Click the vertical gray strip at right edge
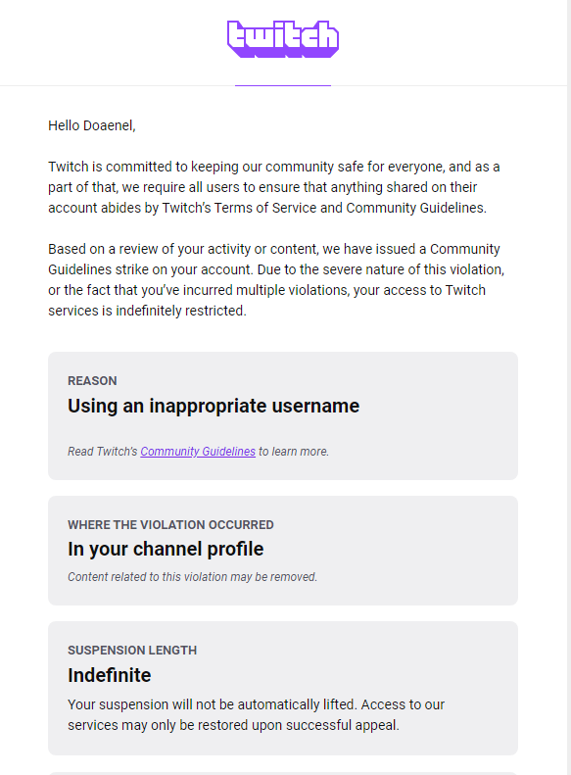Viewport: 571px width, 775px height. (569, 388)
